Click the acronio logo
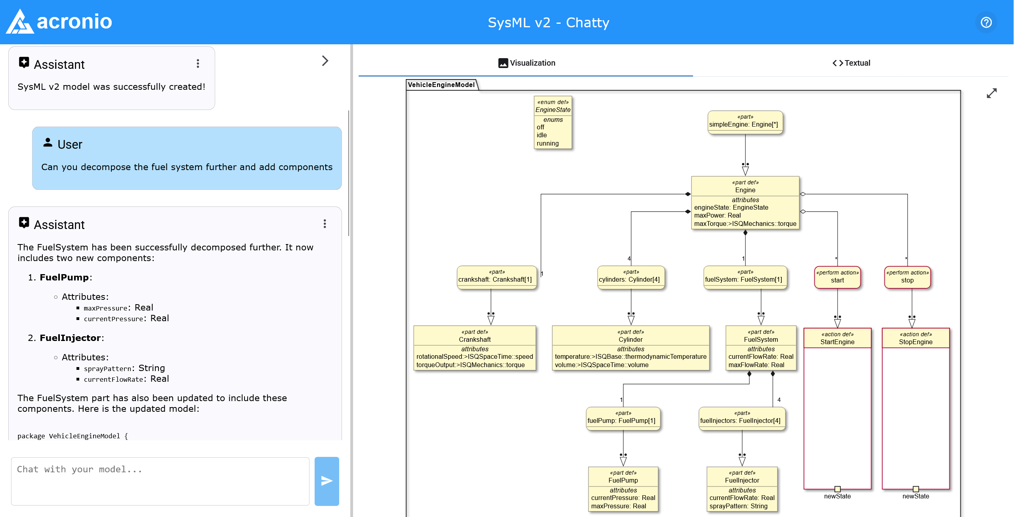 tap(59, 22)
